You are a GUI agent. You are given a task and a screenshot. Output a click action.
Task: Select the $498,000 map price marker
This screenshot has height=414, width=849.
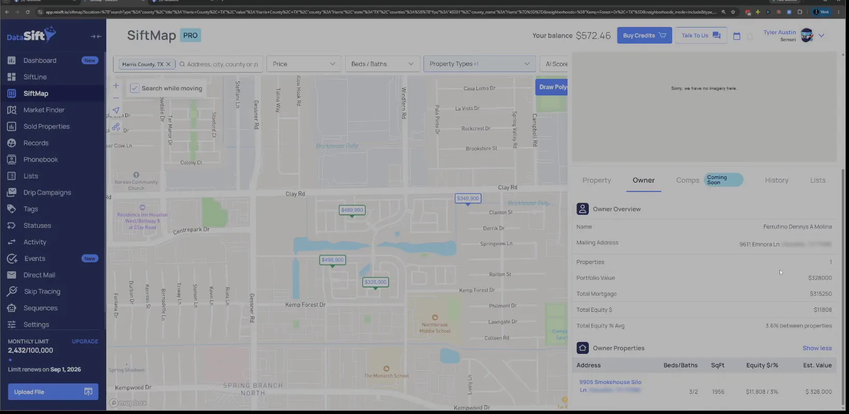tap(332, 260)
